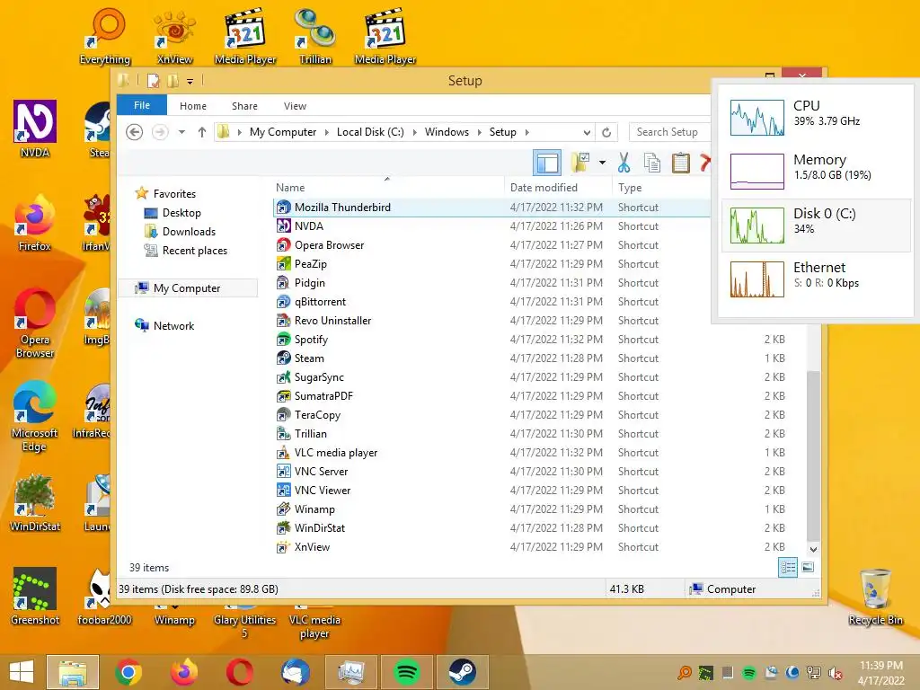Screen dimensions: 920x690
Task: Click the Properties quick access icon
Action: point(154,80)
